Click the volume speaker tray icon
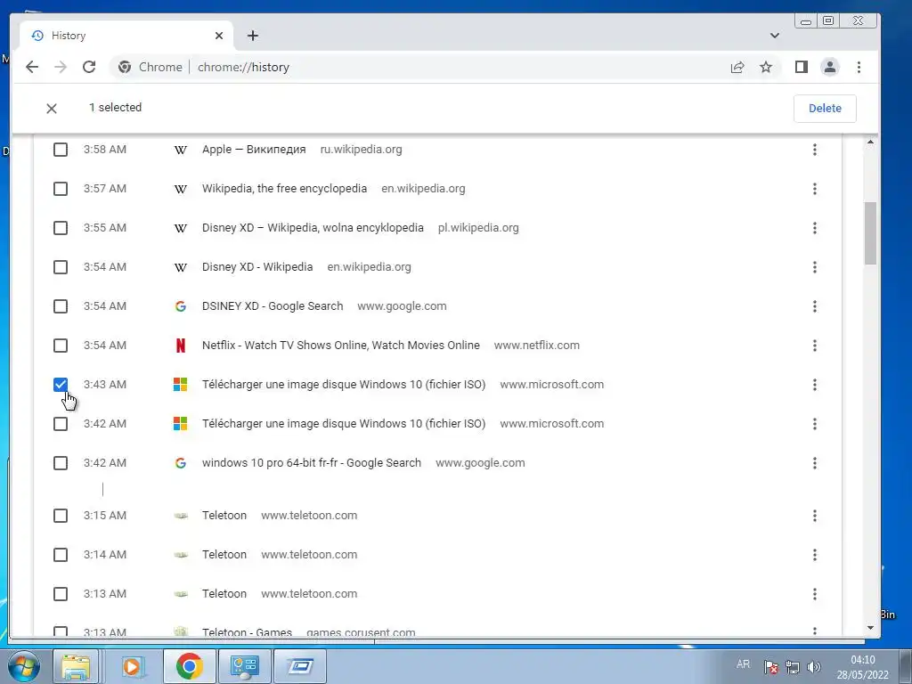 click(x=814, y=666)
